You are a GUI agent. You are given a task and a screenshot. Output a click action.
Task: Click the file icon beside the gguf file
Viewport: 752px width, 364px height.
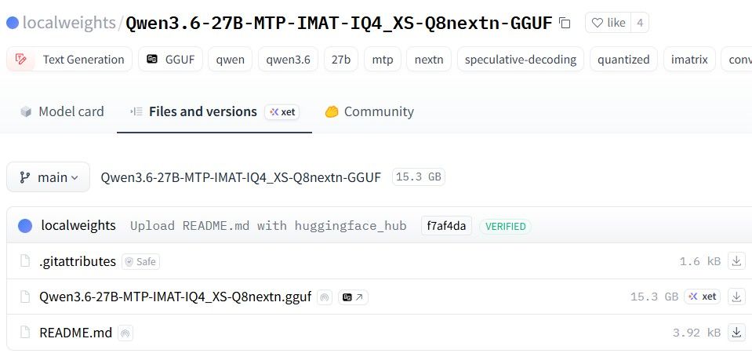coord(25,297)
